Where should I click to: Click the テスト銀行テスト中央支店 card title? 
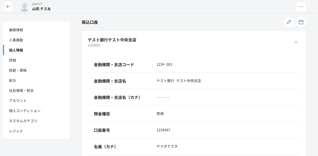[112, 40]
